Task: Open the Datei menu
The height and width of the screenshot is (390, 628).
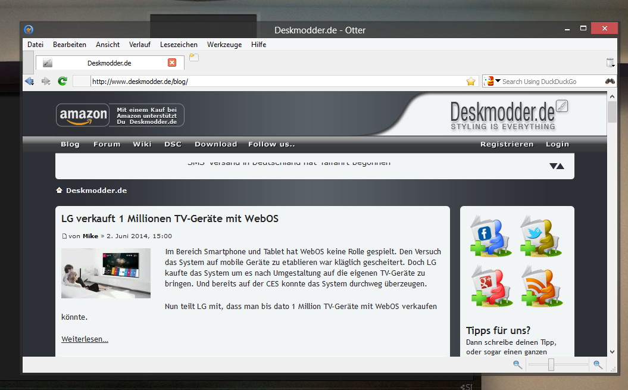Action: click(x=35, y=45)
